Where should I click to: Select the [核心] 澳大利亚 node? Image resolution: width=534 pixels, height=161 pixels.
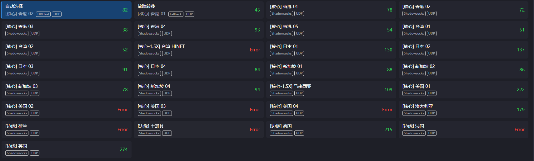[463, 110]
